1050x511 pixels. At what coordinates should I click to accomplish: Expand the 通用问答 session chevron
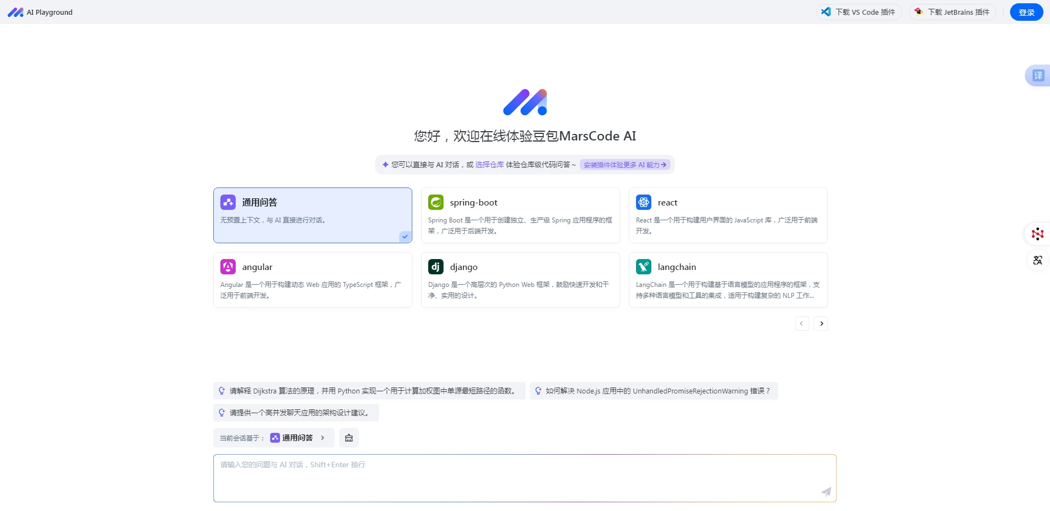click(323, 437)
